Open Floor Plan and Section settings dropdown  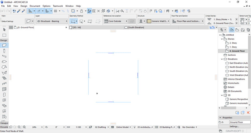(188, 21)
